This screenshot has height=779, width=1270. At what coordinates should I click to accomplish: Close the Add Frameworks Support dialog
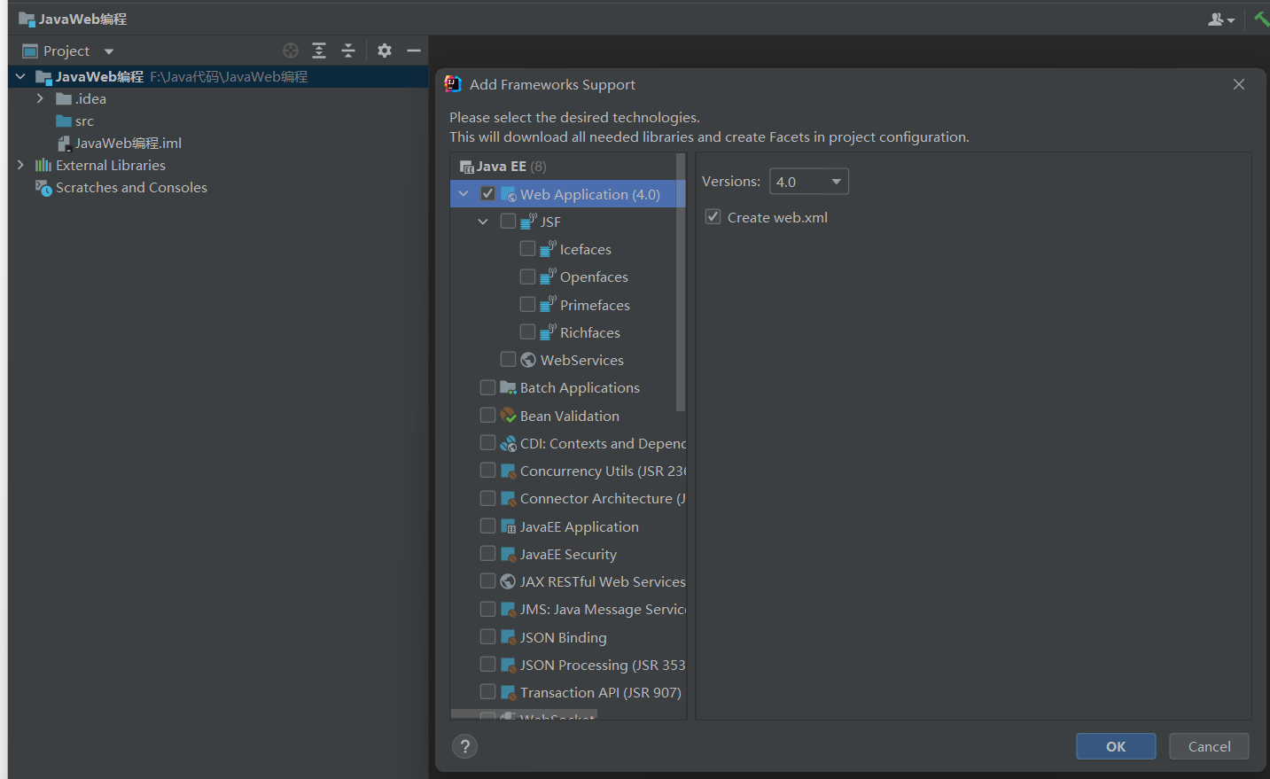(x=1239, y=84)
